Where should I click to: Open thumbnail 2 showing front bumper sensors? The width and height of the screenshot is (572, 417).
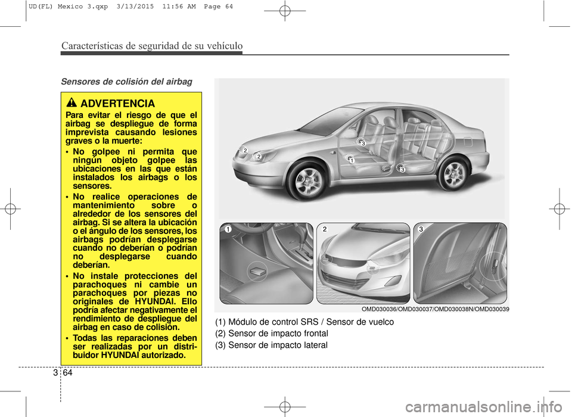point(363,263)
